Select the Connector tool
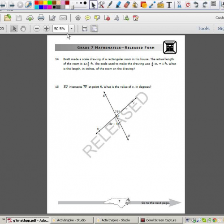This screenshot has height=224, width=224. (x=152, y=5)
